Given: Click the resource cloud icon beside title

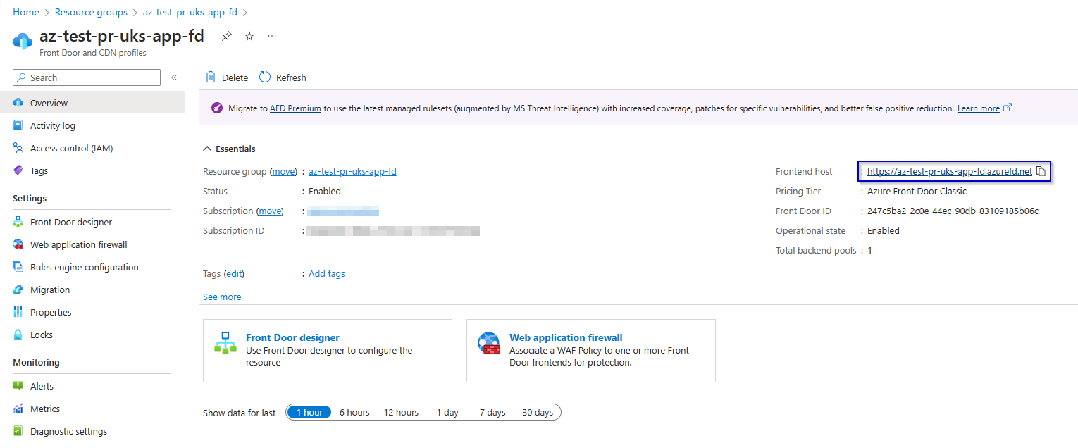Looking at the screenshot, I should tap(23, 40).
